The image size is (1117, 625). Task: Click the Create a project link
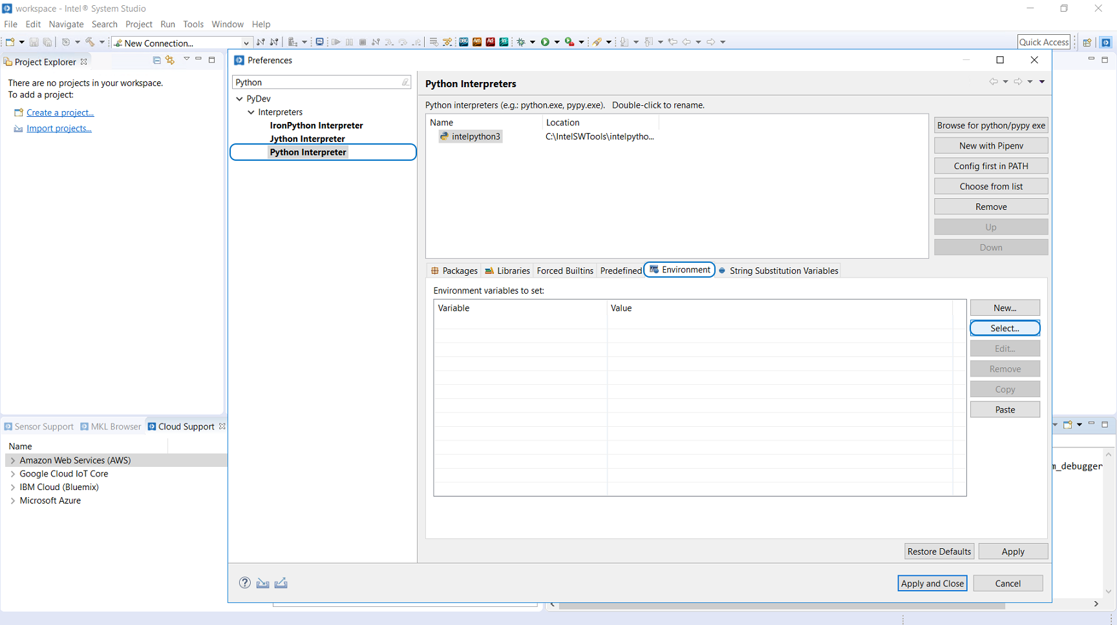click(x=60, y=112)
